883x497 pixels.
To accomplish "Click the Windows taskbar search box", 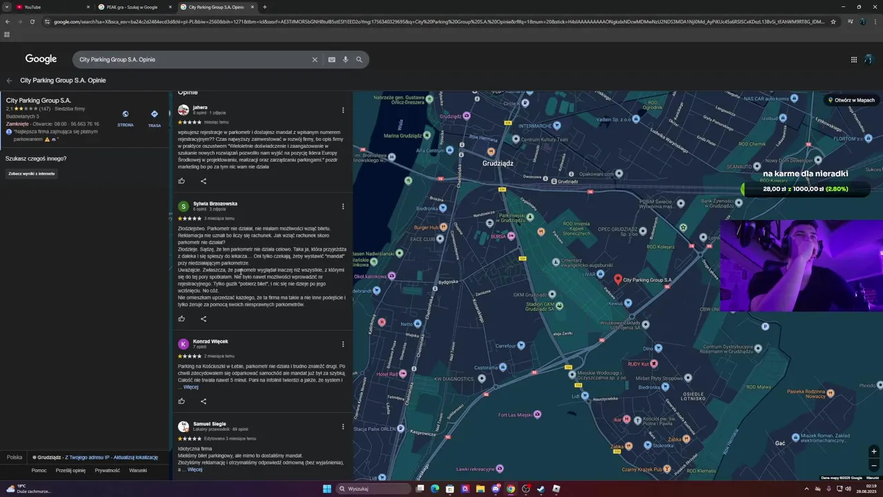I will coord(374,489).
